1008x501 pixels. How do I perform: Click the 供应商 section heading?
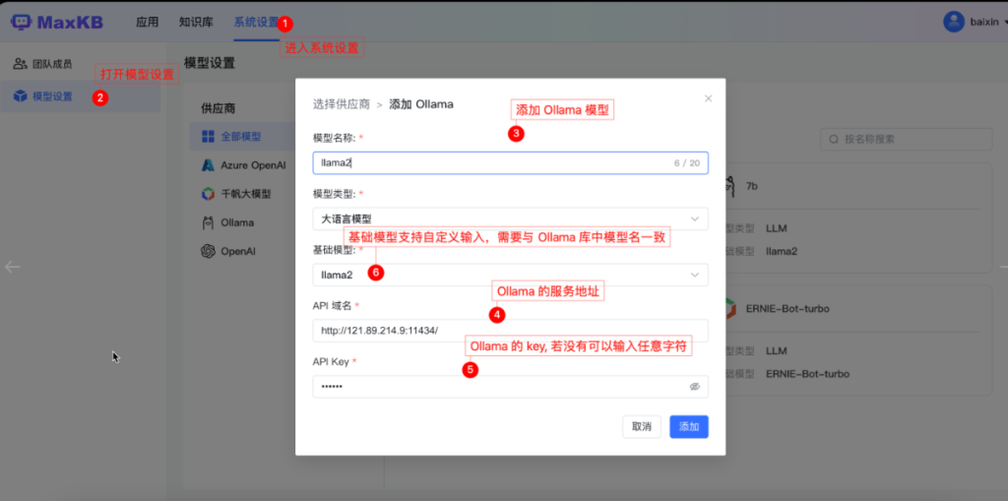(x=218, y=107)
